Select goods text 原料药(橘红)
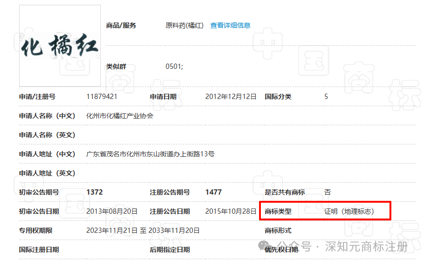Image resolution: width=421 pixels, height=263 pixels. pos(184,25)
